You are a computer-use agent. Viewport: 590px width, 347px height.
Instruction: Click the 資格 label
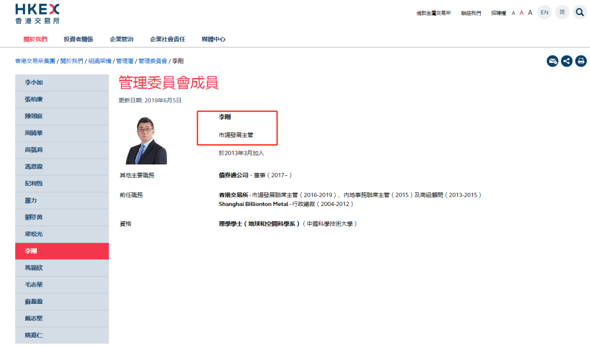click(x=126, y=224)
